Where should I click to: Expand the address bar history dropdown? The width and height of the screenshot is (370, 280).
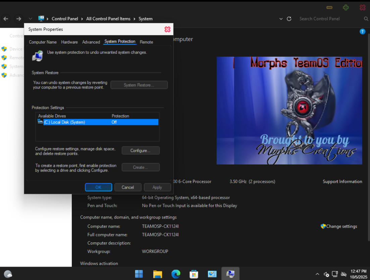281,19
